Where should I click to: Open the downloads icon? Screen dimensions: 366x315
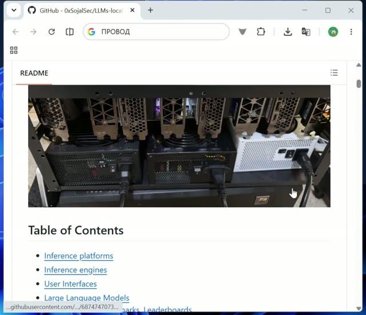click(x=288, y=32)
